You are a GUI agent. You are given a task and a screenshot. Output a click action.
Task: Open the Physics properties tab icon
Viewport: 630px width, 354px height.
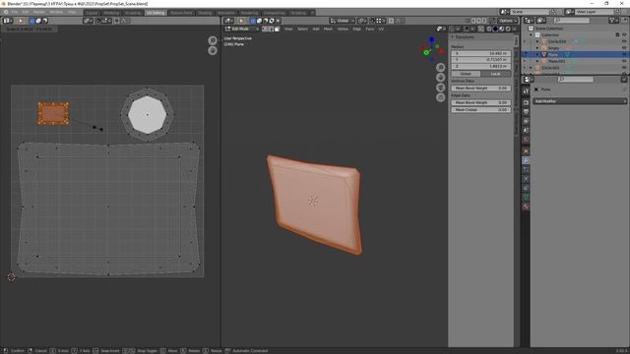526,179
